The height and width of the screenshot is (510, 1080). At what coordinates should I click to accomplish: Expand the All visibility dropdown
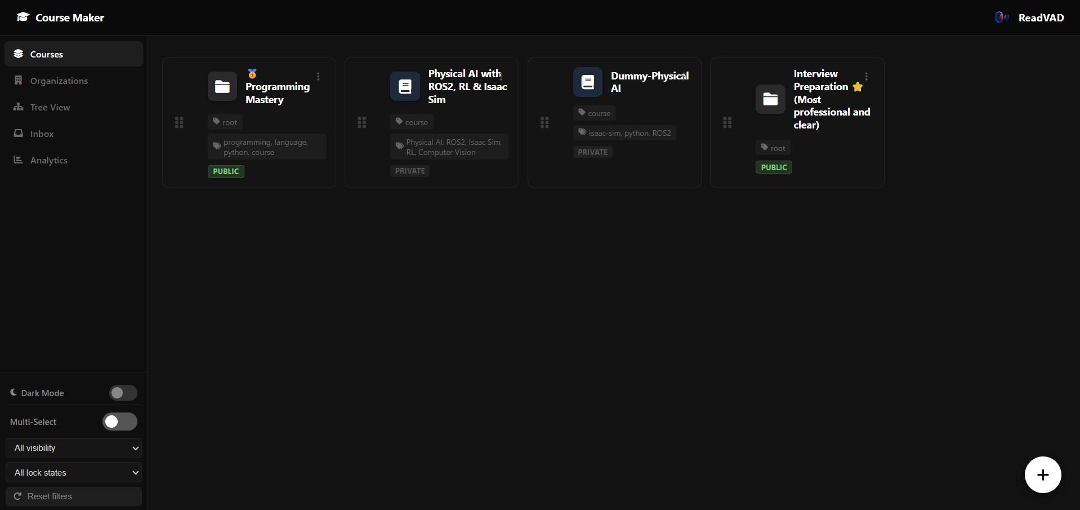74,448
